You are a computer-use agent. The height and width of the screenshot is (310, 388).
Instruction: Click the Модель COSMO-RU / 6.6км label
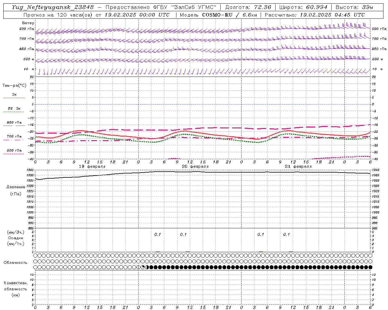(x=219, y=15)
